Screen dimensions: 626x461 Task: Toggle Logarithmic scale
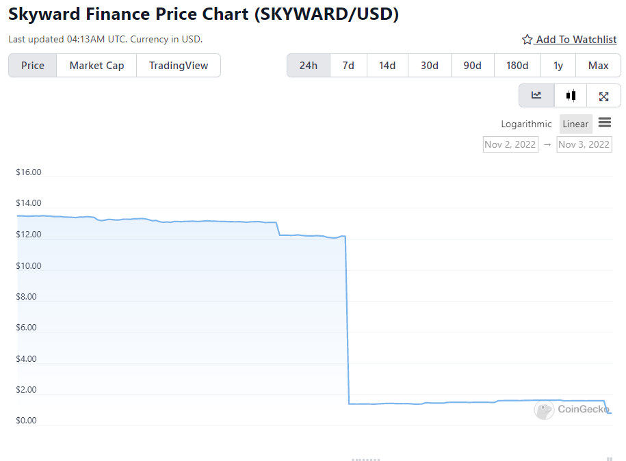[x=526, y=124]
